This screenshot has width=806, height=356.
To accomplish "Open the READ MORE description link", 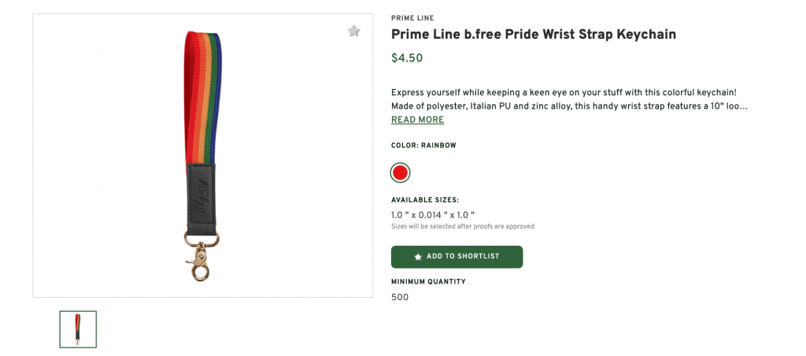I will [417, 120].
